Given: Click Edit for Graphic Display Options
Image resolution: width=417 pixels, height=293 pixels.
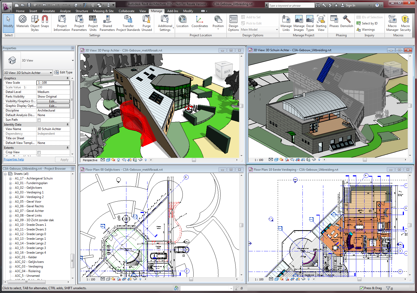Looking at the screenshot, I should 53,106.
